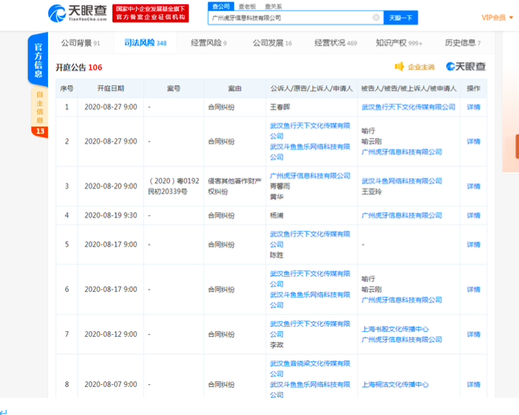Viewport: 519px width, 415px height.
Task: Select the 查公司 search tab
Action: (221, 6)
